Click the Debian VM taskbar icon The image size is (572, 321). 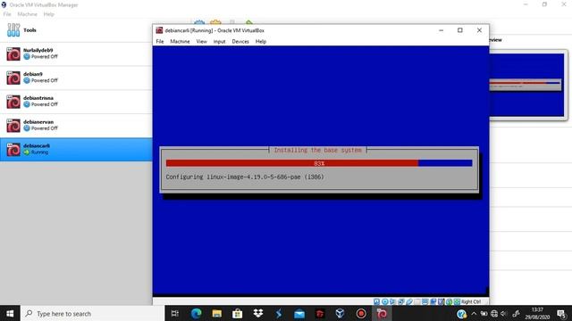pos(382,313)
